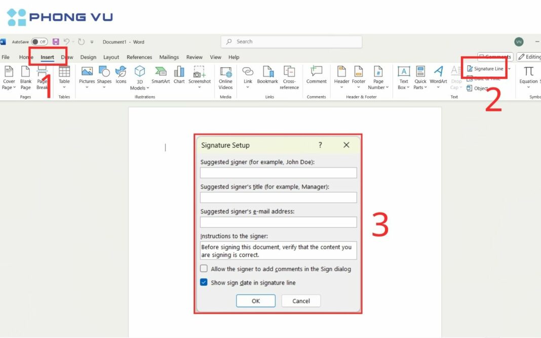The width and height of the screenshot is (541, 338).
Task: Add a new Comment from the ribbon
Action: 316,75
